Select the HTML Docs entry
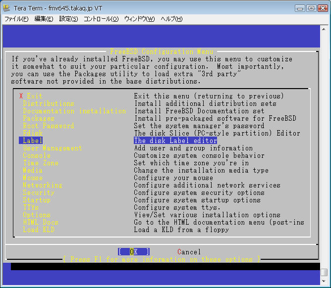The width and height of the screenshot is (331, 288). pos(41,222)
